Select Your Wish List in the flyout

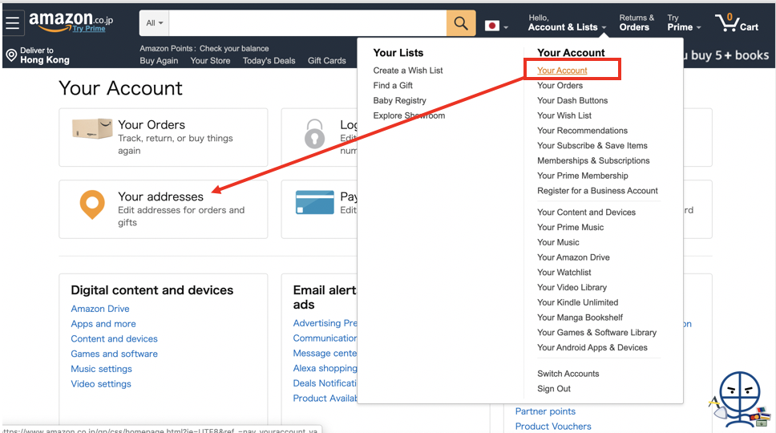click(564, 115)
